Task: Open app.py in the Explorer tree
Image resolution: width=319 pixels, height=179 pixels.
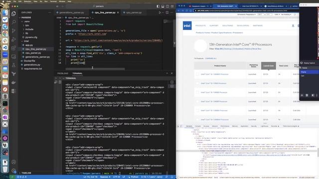Action: 29,45
